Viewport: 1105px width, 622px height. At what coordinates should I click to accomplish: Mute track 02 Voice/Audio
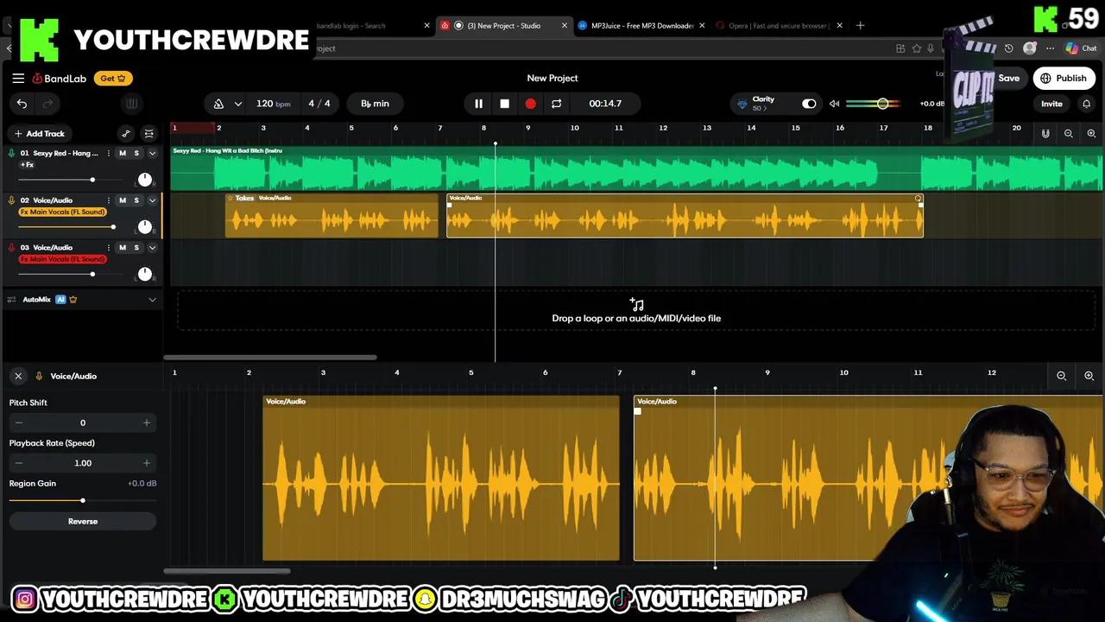pyautogui.click(x=122, y=200)
